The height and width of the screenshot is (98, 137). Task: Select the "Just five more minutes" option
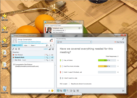(62, 66)
